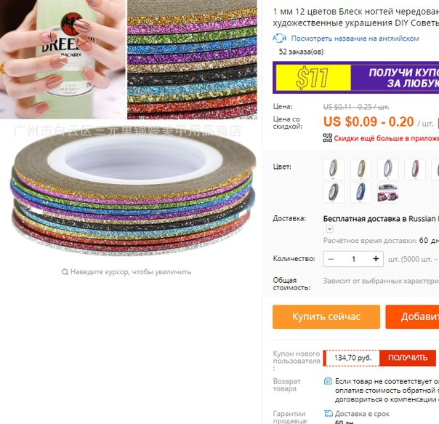Click the QR code icon for app discounts
Viewport: 439px width, 424px height.
327,138
